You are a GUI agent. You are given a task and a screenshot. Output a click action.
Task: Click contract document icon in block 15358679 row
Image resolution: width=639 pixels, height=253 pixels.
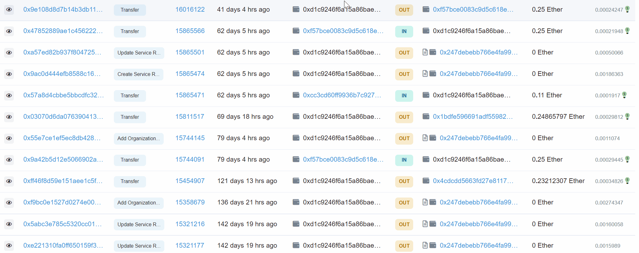coord(425,202)
